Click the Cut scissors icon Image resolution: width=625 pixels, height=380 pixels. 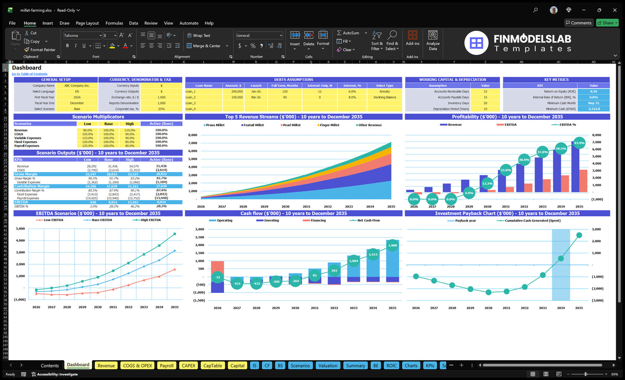27,33
